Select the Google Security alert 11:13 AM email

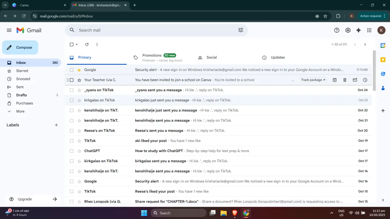pyautogui.click(x=72, y=70)
